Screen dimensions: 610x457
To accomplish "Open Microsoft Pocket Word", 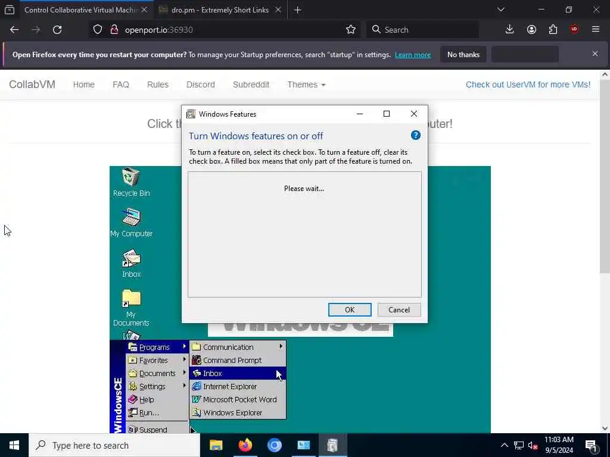I will pyautogui.click(x=238, y=399).
